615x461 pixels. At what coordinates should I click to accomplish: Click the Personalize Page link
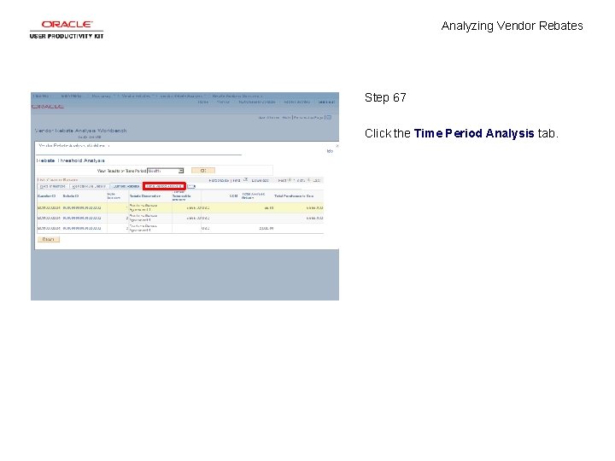(308, 118)
